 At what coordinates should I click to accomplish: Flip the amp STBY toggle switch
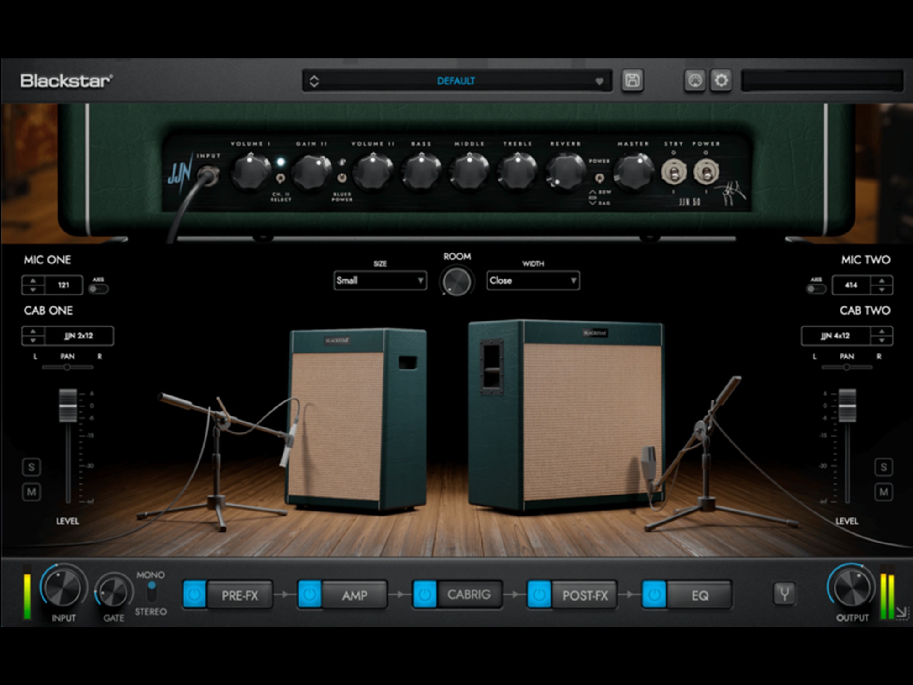[673, 173]
